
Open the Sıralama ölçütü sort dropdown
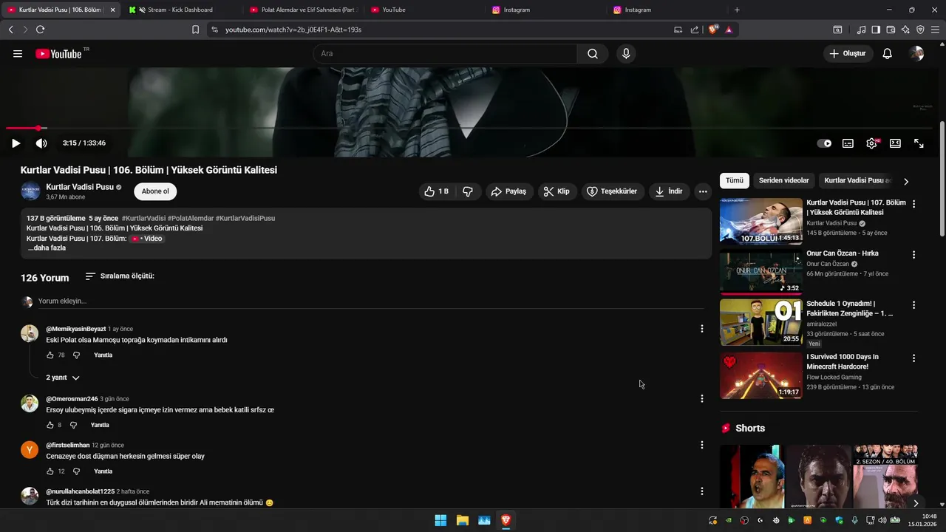120,276
